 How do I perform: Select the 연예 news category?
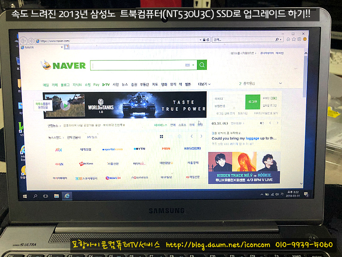tap(173, 125)
